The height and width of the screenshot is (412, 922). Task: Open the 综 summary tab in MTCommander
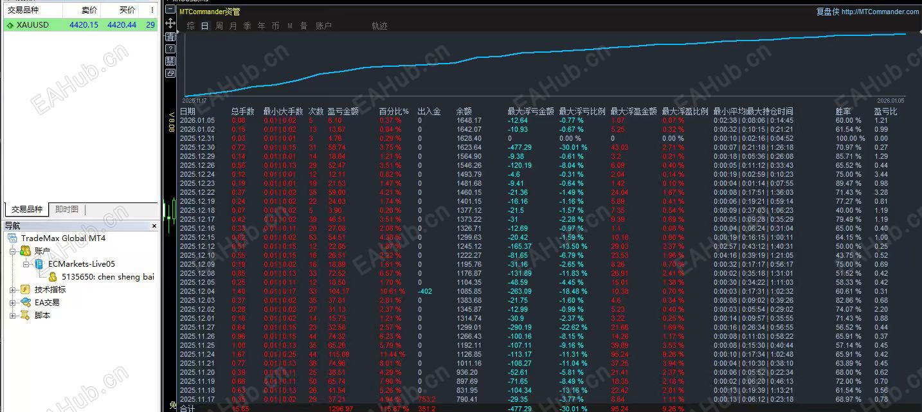coord(192,25)
